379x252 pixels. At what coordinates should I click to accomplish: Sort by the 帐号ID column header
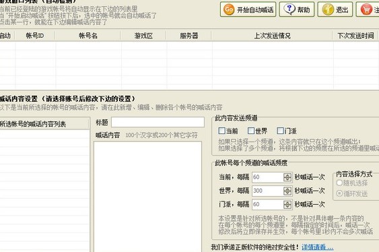[x=35, y=36]
